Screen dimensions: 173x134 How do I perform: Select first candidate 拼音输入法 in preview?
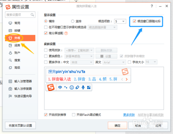(60, 79)
